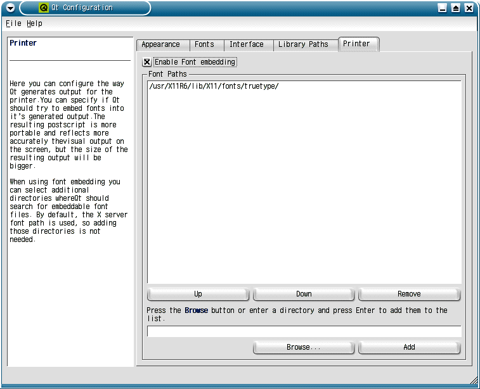Disable the Enable Font embedding checkbox

coord(147,62)
